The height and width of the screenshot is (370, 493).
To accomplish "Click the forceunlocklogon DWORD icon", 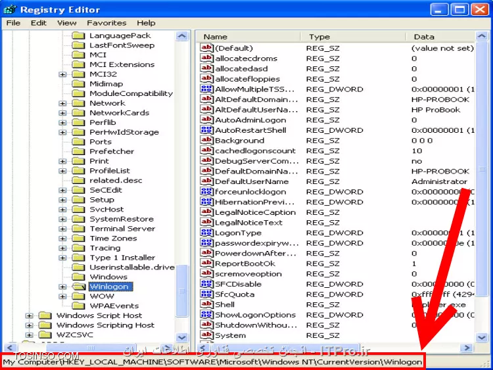I will [206, 191].
